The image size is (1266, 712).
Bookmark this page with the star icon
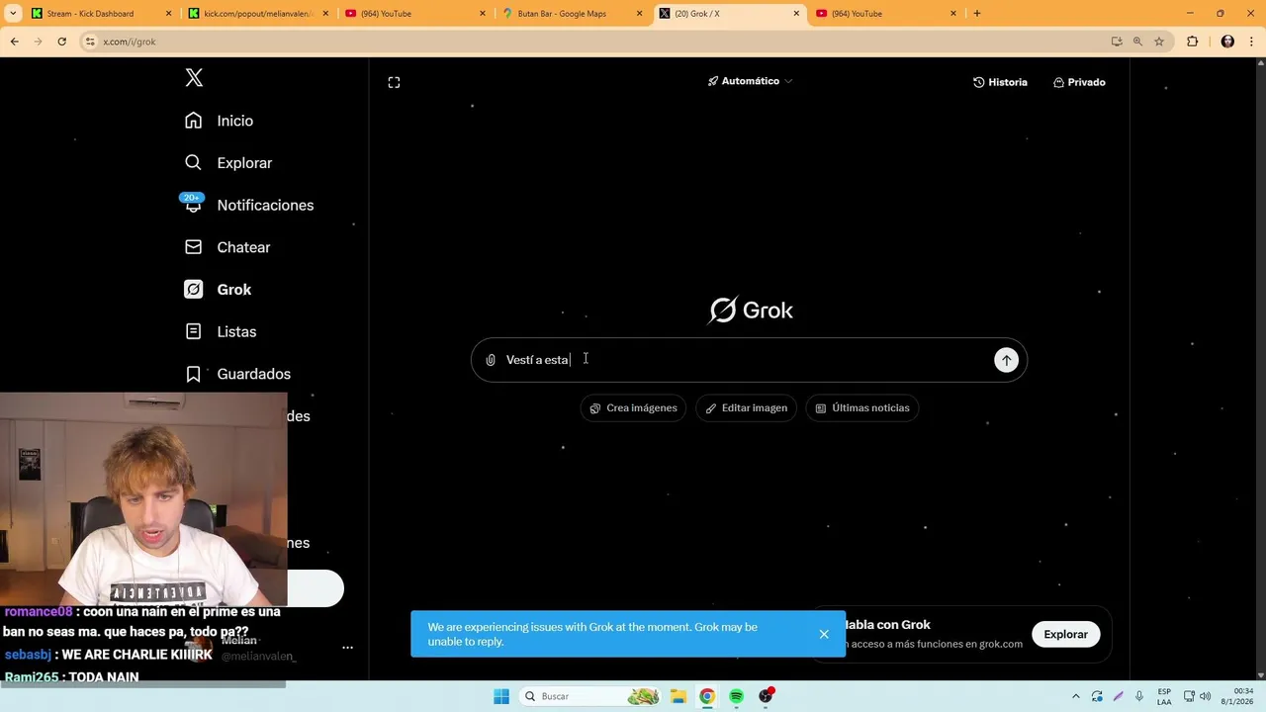[x=1159, y=42]
